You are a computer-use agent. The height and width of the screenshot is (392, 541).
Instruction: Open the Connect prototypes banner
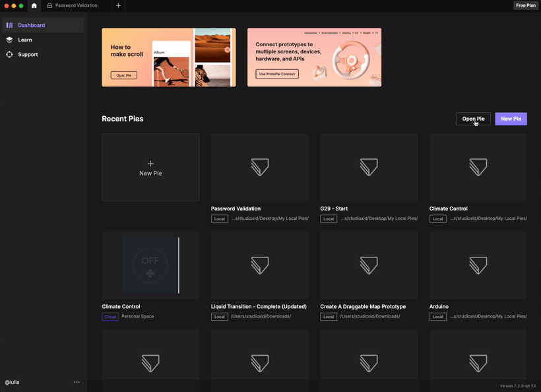point(314,57)
